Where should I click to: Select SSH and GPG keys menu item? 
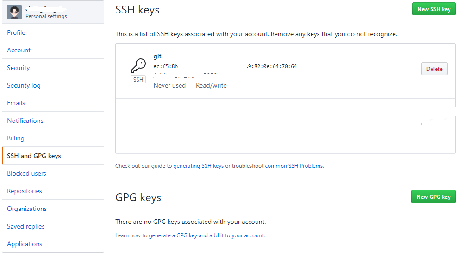pos(34,156)
